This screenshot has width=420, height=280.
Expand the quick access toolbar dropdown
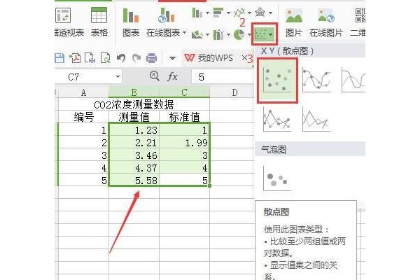[172, 58]
